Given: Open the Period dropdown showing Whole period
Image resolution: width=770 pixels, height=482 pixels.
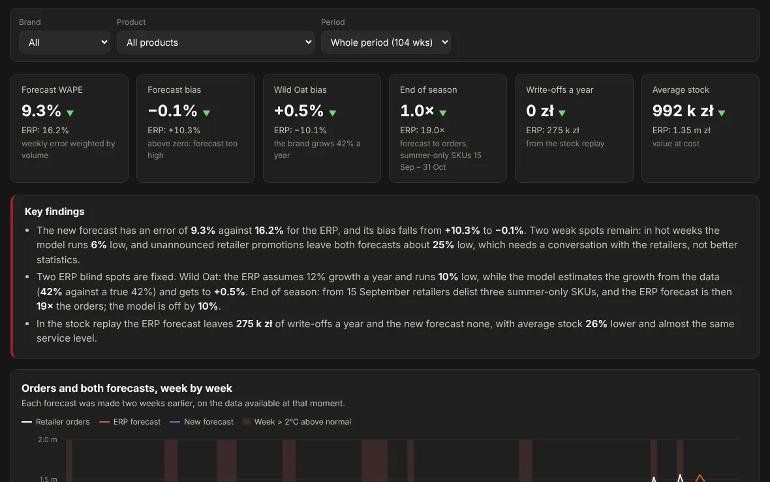Looking at the screenshot, I should 386,42.
